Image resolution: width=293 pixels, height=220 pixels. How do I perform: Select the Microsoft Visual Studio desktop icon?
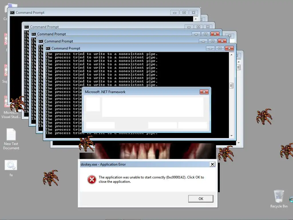11,108
